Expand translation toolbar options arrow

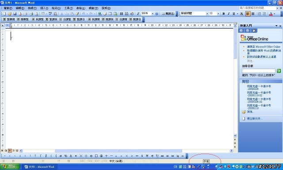click(144, 19)
